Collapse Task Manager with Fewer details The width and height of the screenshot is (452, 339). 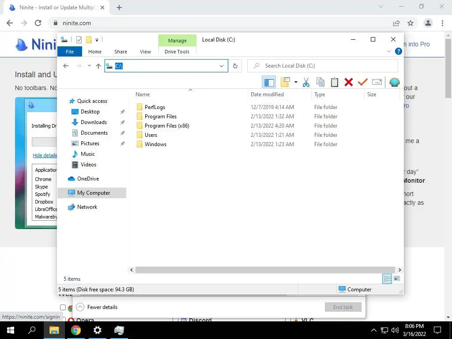97,307
